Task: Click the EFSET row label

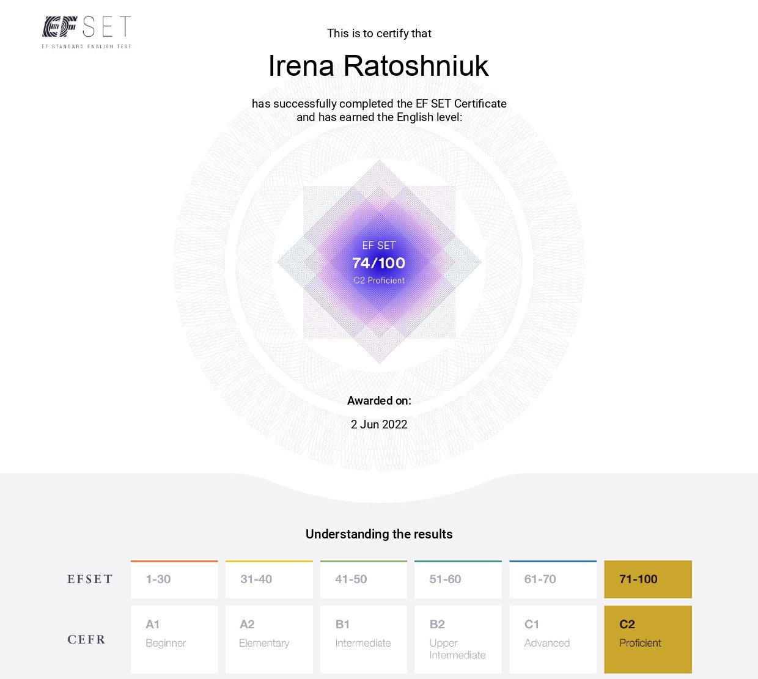Action: 90,579
